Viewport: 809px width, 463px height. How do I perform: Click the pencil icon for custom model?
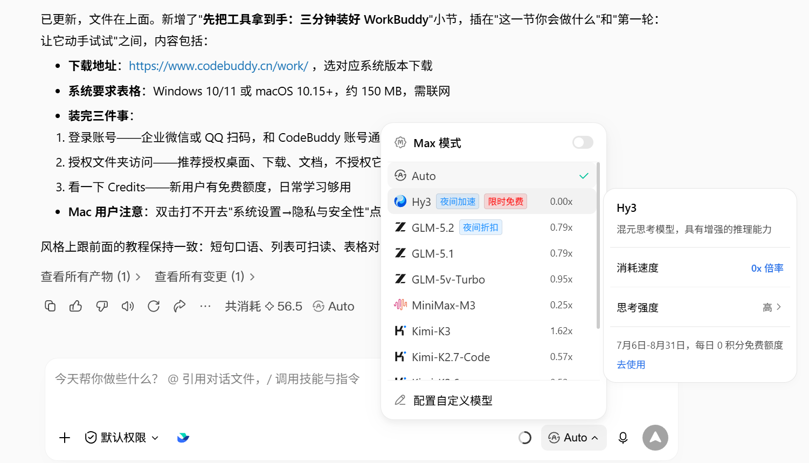(x=400, y=400)
